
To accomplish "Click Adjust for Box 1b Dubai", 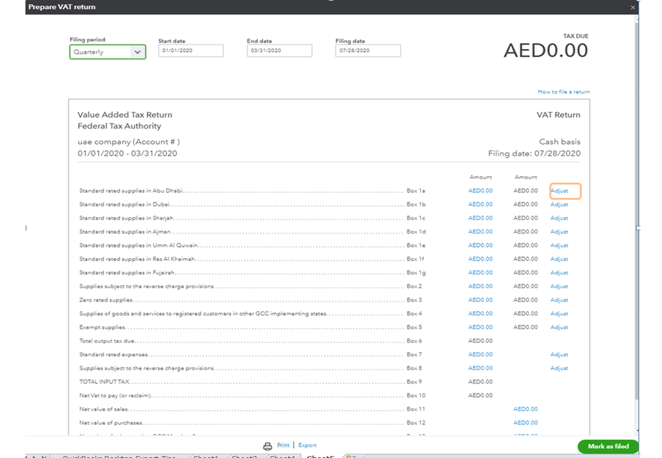I will pos(559,205).
